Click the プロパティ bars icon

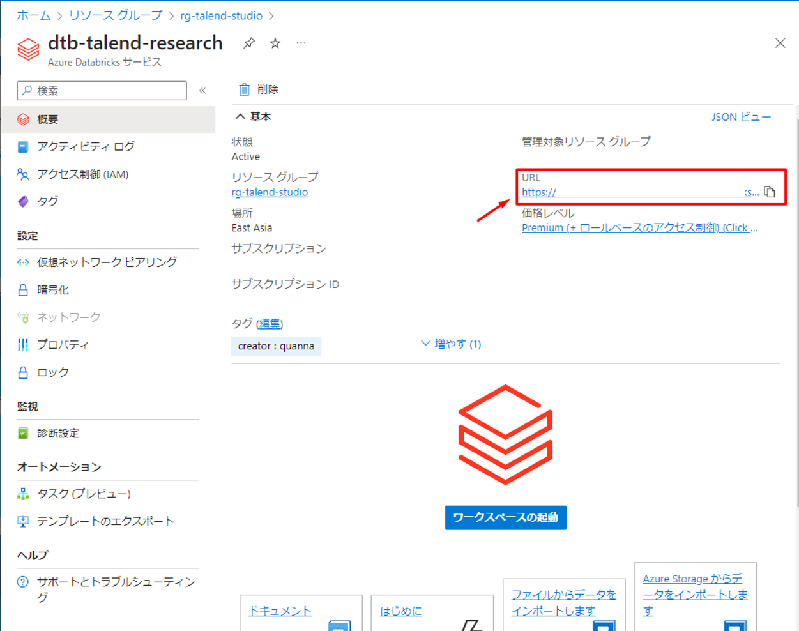click(23, 345)
